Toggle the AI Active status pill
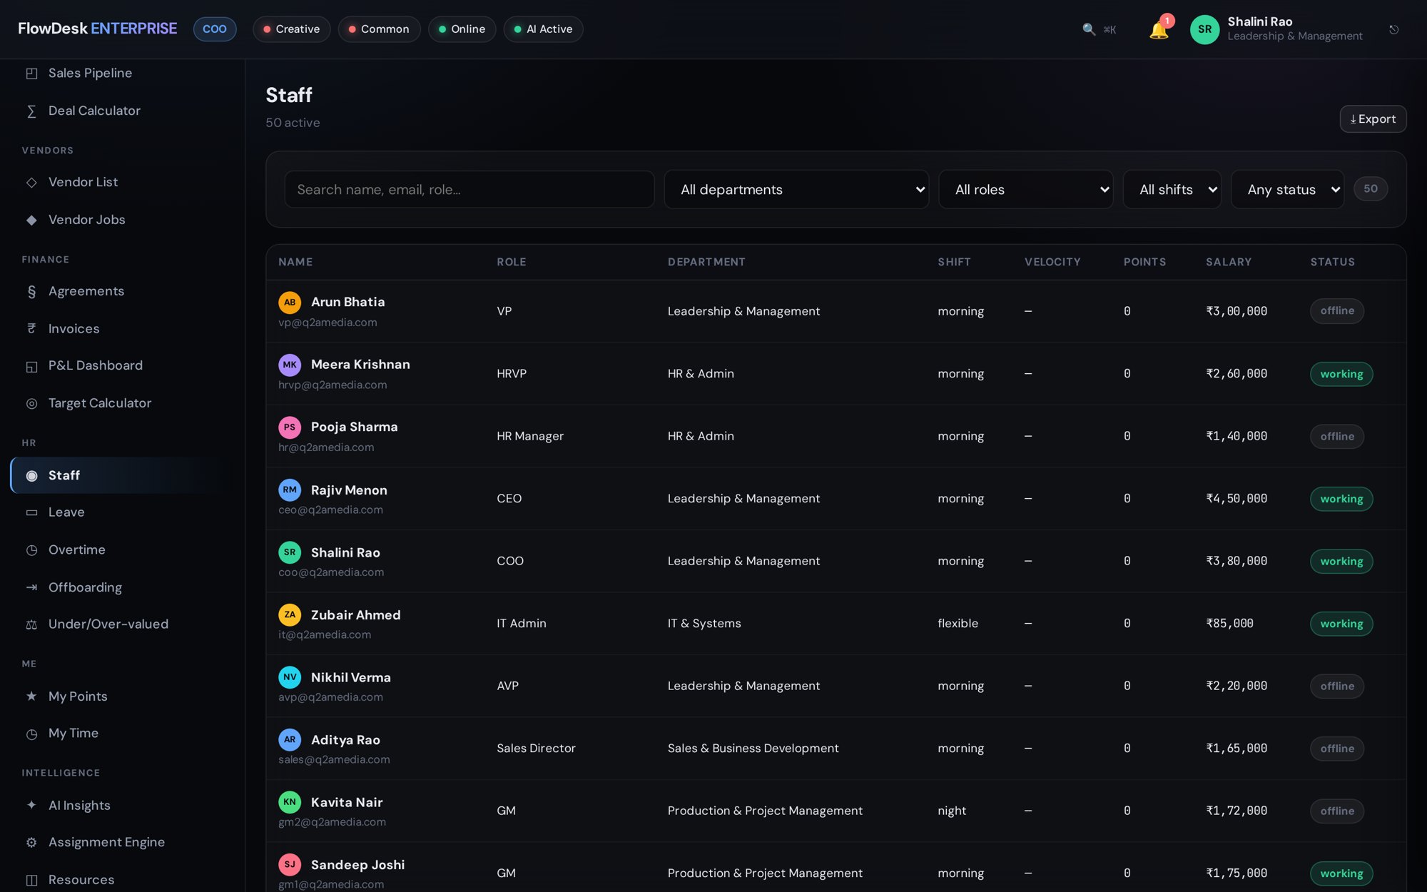Screen dimensions: 1427x892 click(x=543, y=29)
